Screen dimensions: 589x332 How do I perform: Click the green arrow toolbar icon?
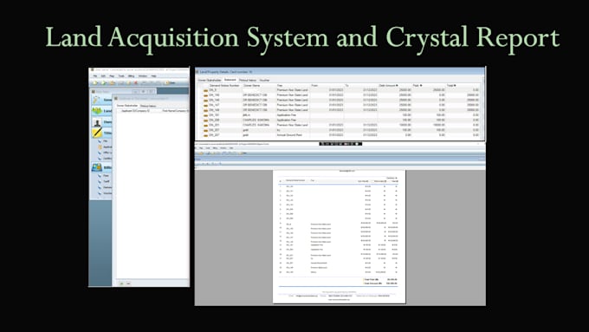point(104,82)
